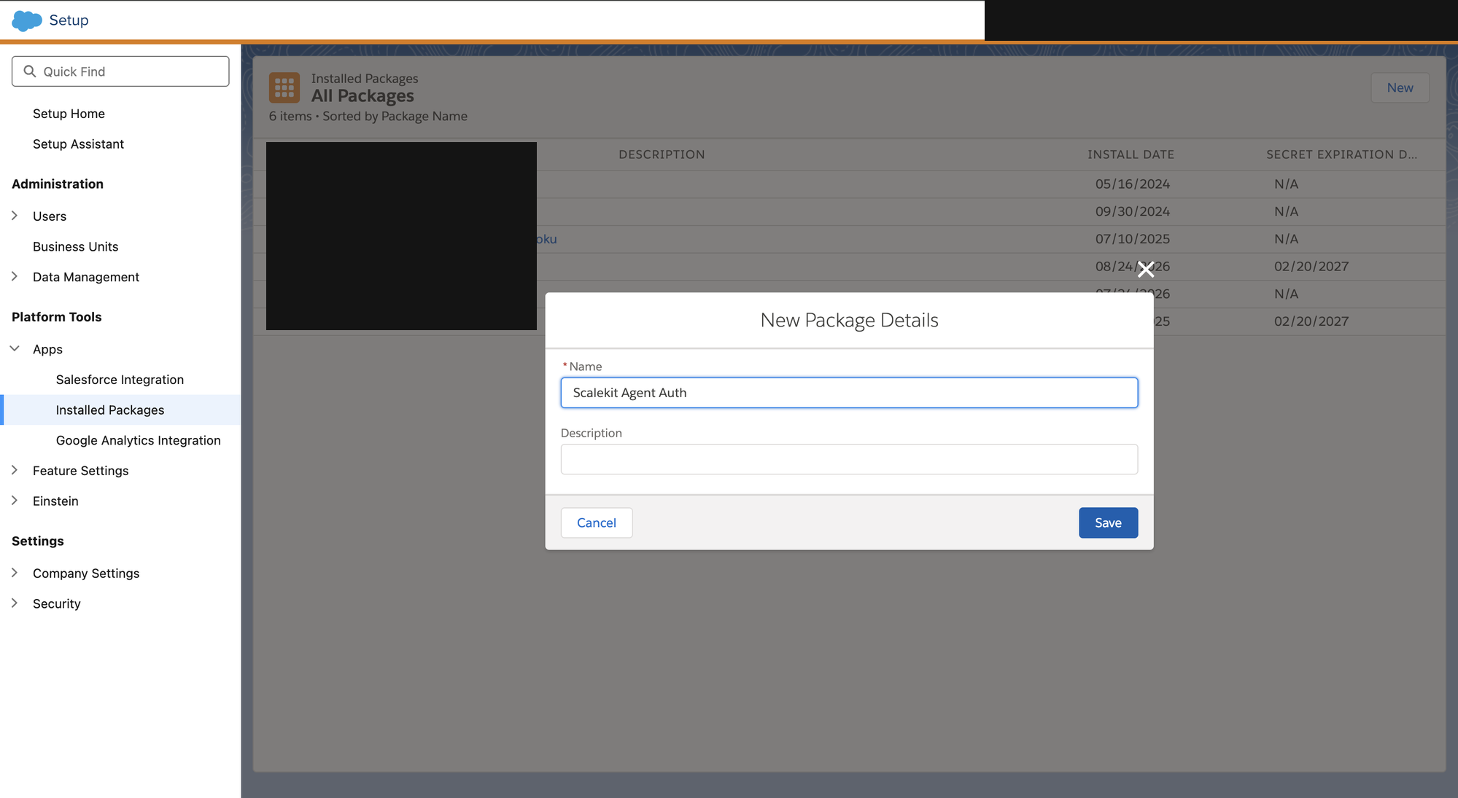
Task: Focus the Name input field
Action: [849, 393]
